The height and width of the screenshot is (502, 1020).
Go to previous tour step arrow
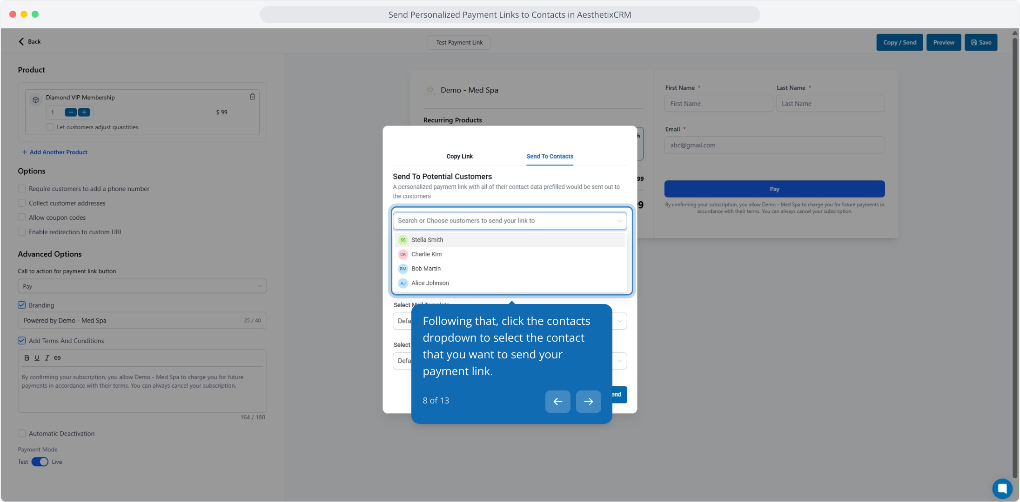pos(557,401)
